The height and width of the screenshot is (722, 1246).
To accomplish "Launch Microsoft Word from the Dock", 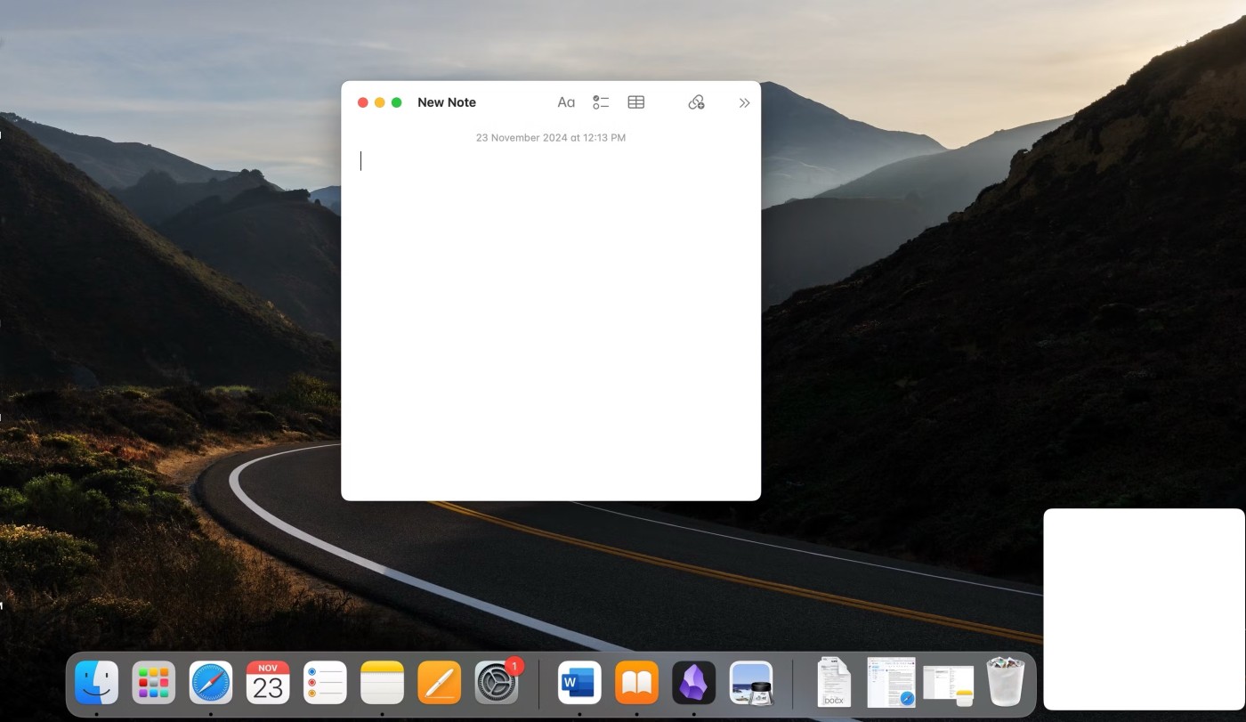I will point(579,683).
